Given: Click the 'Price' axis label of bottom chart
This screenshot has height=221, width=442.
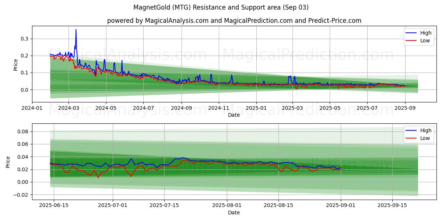Looking at the screenshot, I should click(x=8, y=162).
